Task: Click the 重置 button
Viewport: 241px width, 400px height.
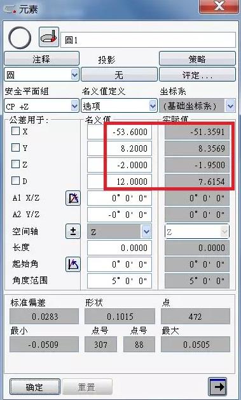Action: click(87, 387)
